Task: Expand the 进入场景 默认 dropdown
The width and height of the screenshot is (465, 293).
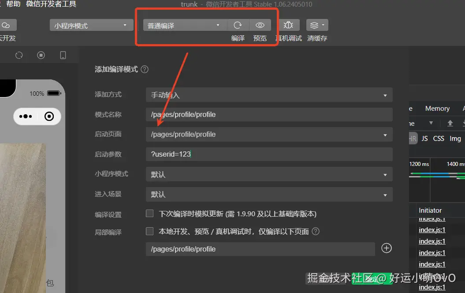Action: [269, 195]
